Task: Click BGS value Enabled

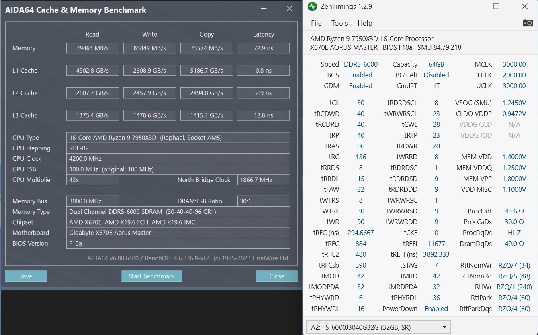Action: (x=361, y=75)
